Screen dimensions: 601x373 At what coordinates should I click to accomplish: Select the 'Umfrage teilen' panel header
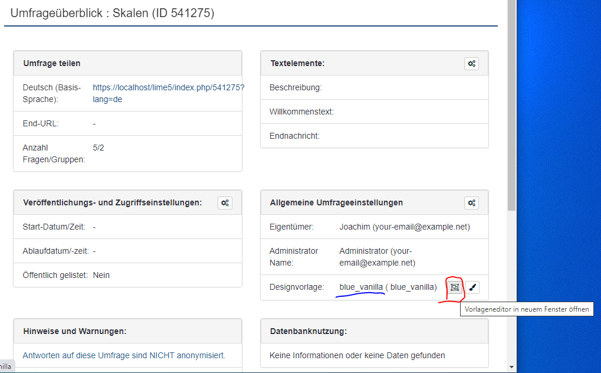click(x=52, y=63)
